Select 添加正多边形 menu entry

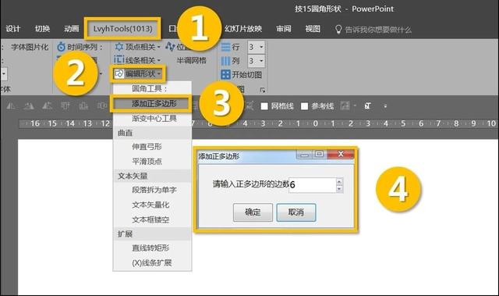(x=152, y=104)
